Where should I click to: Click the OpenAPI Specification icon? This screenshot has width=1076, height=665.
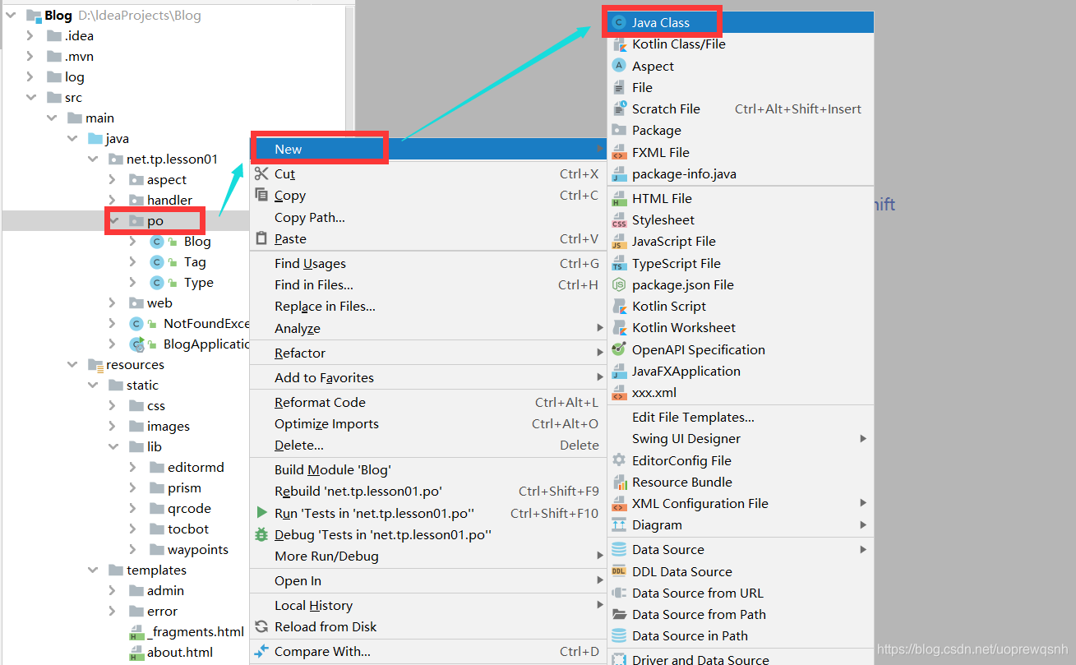pos(619,349)
